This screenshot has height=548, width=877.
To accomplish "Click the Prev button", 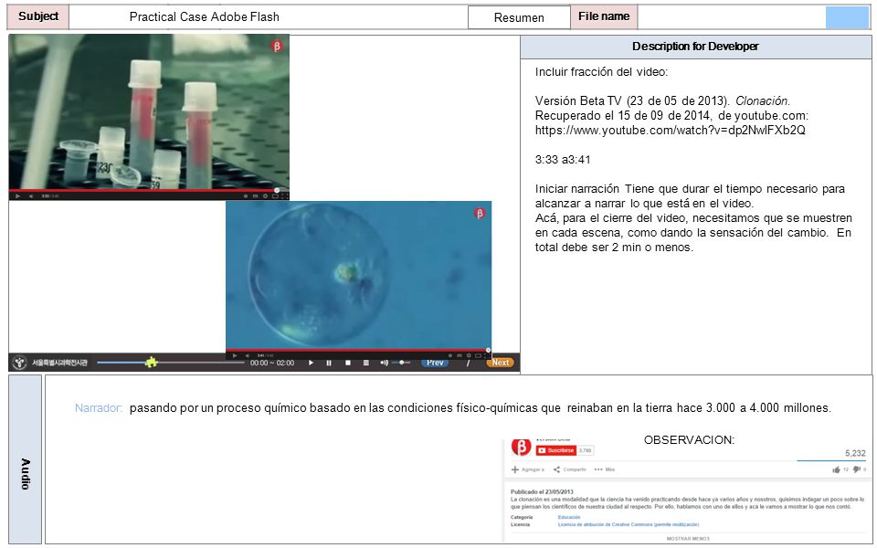I will pos(435,363).
